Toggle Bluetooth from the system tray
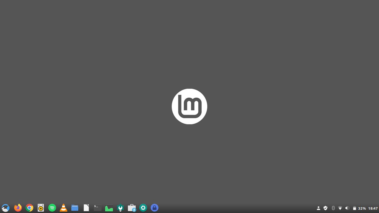379x213 pixels. (333, 208)
